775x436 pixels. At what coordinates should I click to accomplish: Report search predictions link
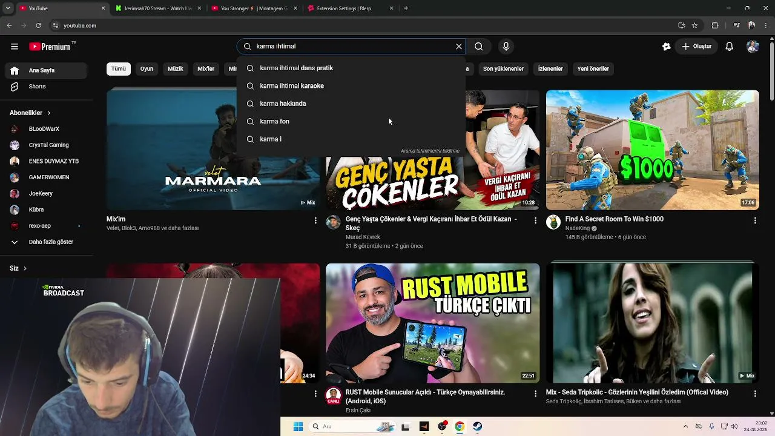click(x=430, y=151)
